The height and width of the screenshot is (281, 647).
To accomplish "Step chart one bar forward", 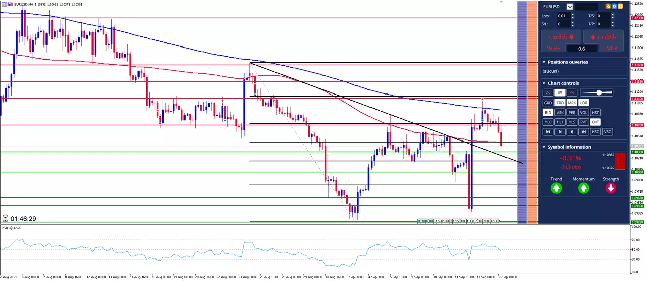I will (572, 132).
